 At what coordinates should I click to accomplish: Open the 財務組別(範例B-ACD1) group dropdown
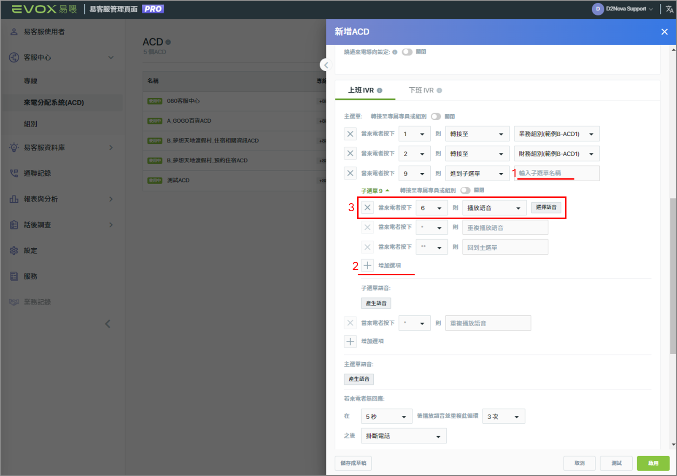[557, 153]
